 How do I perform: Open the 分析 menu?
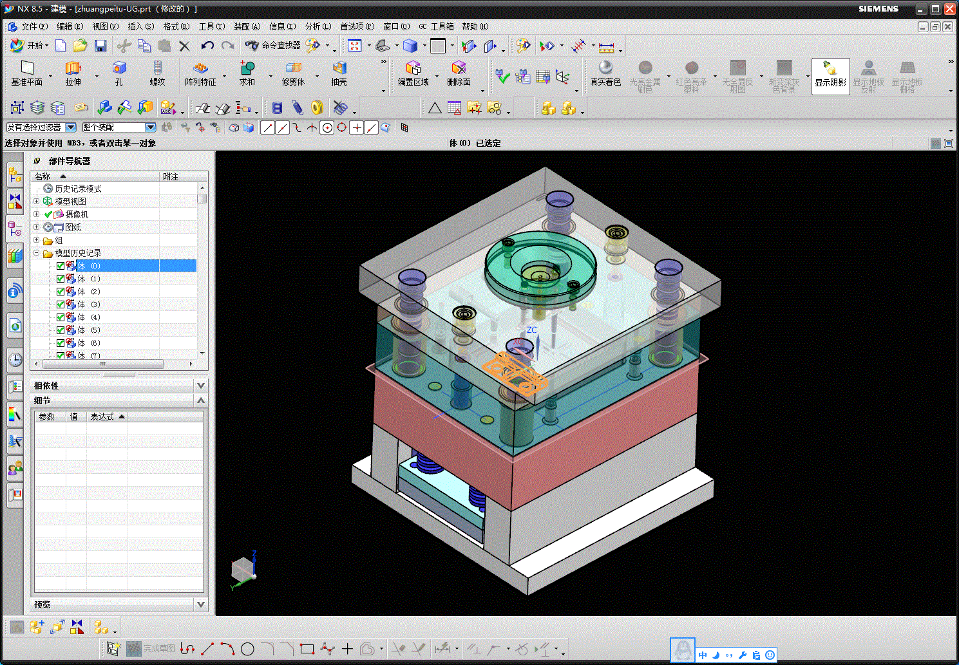(x=318, y=26)
